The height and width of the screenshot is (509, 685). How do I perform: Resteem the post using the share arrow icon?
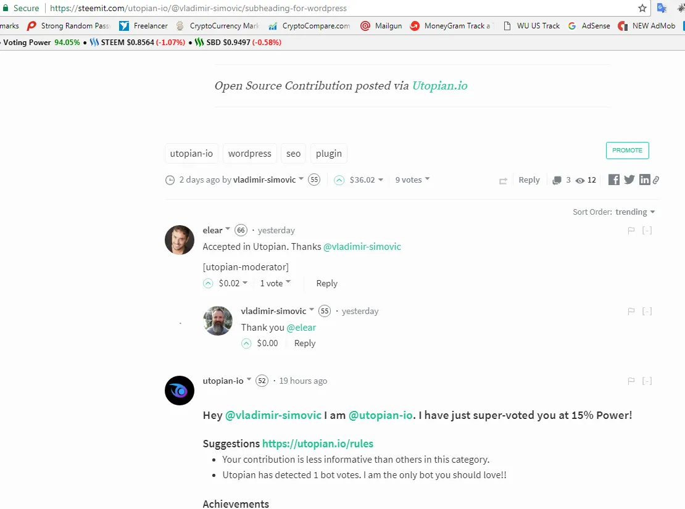504,180
